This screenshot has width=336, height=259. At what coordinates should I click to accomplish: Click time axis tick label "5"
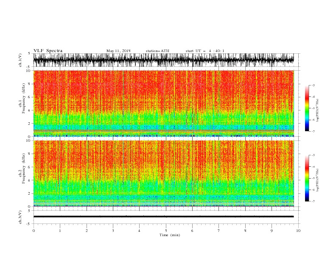(x=166, y=231)
